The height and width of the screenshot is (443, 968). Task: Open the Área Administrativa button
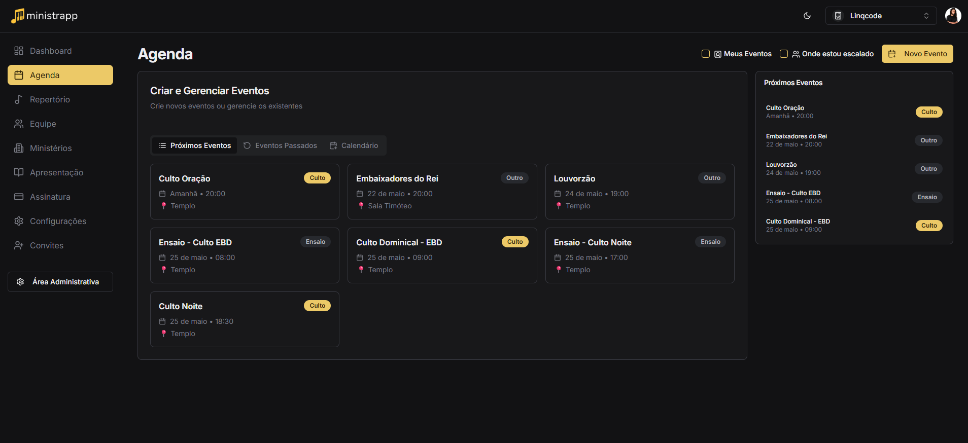[60, 282]
